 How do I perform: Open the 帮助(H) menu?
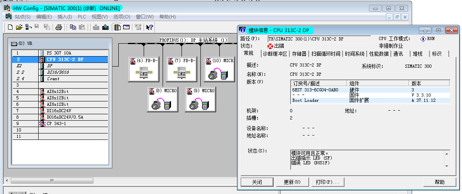(167, 17)
